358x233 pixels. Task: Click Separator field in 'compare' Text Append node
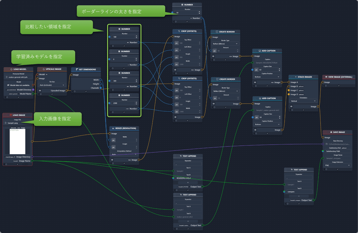coord(299,177)
